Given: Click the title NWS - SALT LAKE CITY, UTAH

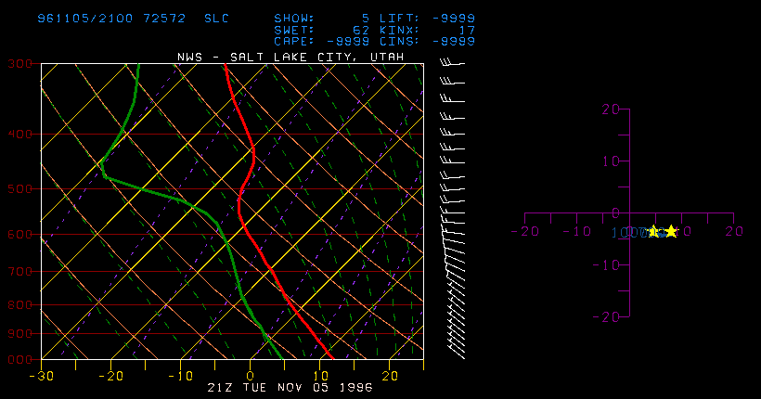Looking at the screenshot, I should click(290, 58).
